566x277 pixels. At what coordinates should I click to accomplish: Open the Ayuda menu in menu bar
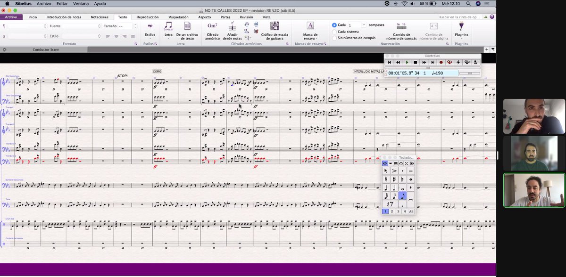pyautogui.click(x=100, y=3)
